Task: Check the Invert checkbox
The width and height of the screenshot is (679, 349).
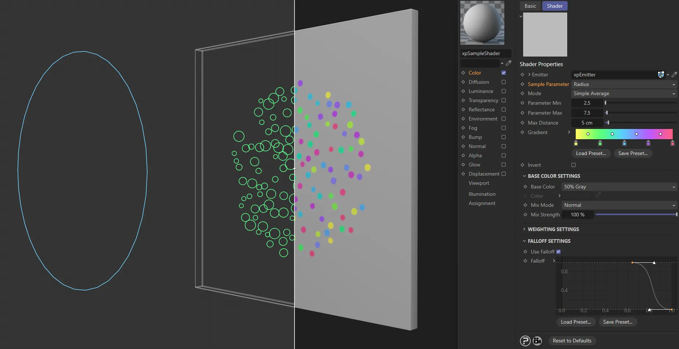Action: pos(573,165)
